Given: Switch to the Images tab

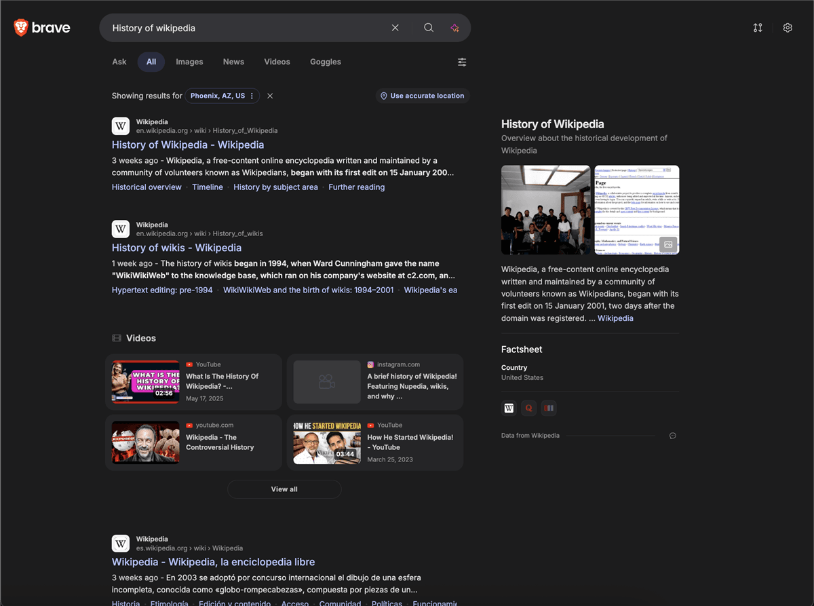Looking at the screenshot, I should [x=189, y=62].
